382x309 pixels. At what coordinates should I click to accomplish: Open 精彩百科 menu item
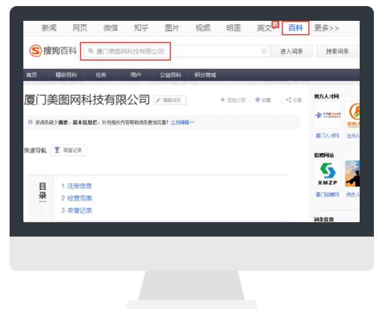(66, 75)
